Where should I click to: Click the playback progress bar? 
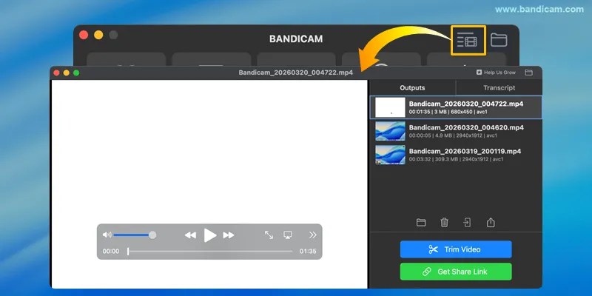click(210, 251)
